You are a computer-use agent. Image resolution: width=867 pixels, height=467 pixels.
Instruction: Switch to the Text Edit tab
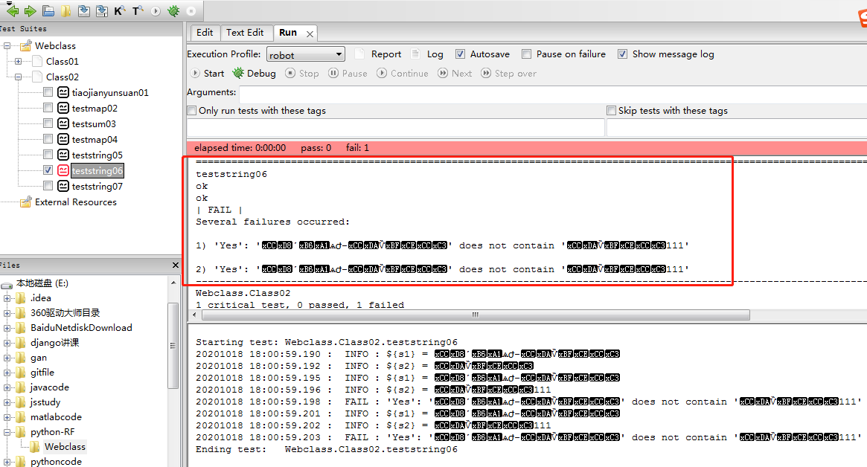pyautogui.click(x=244, y=33)
